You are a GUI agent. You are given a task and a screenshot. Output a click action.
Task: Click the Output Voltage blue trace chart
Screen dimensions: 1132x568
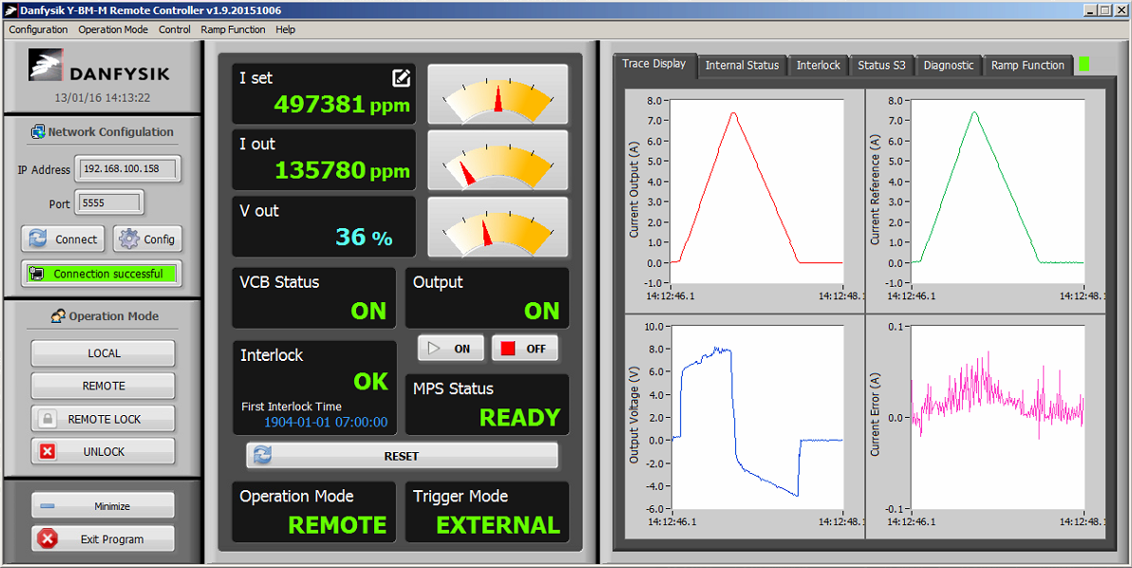pos(757,417)
